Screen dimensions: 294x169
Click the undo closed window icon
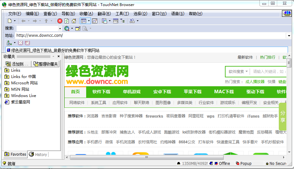[132, 21]
